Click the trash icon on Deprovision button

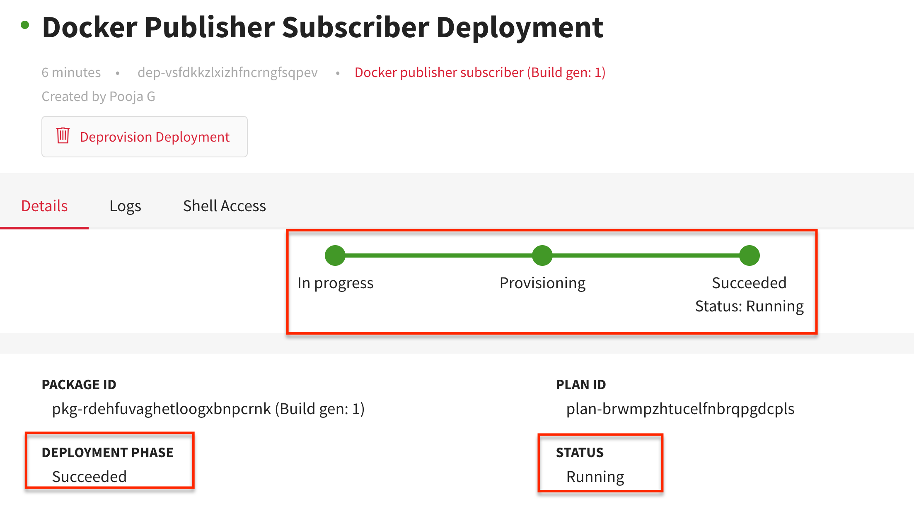pyautogui.click(x=63, y=136)
